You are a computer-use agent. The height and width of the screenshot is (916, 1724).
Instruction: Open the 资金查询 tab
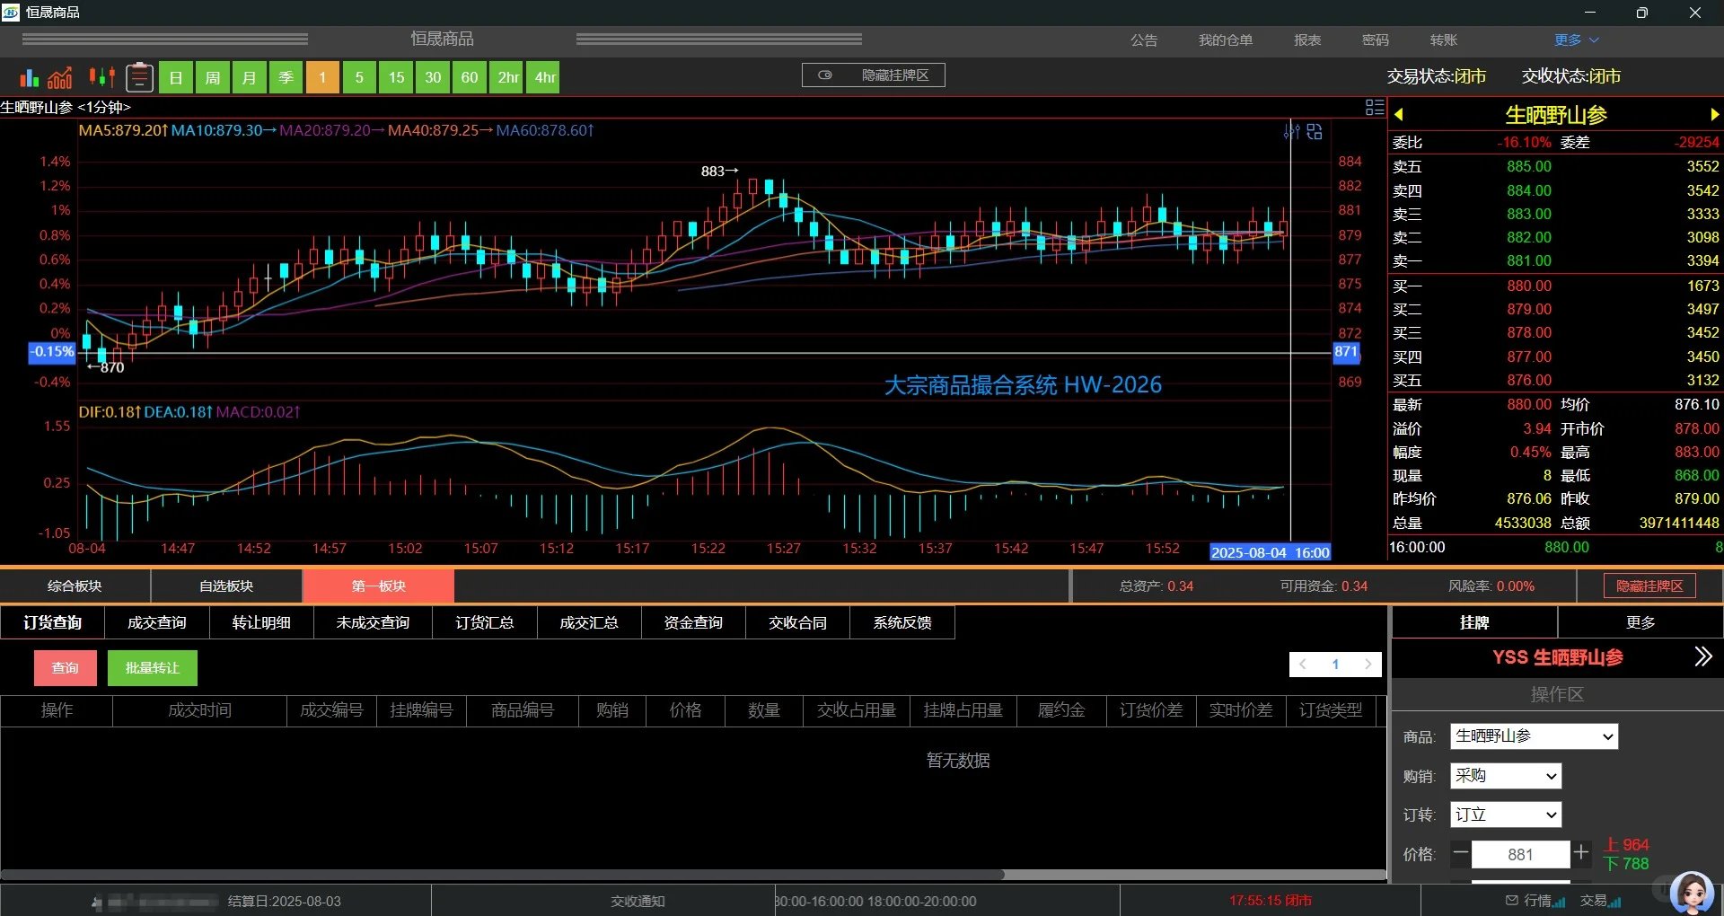(693, 622)
